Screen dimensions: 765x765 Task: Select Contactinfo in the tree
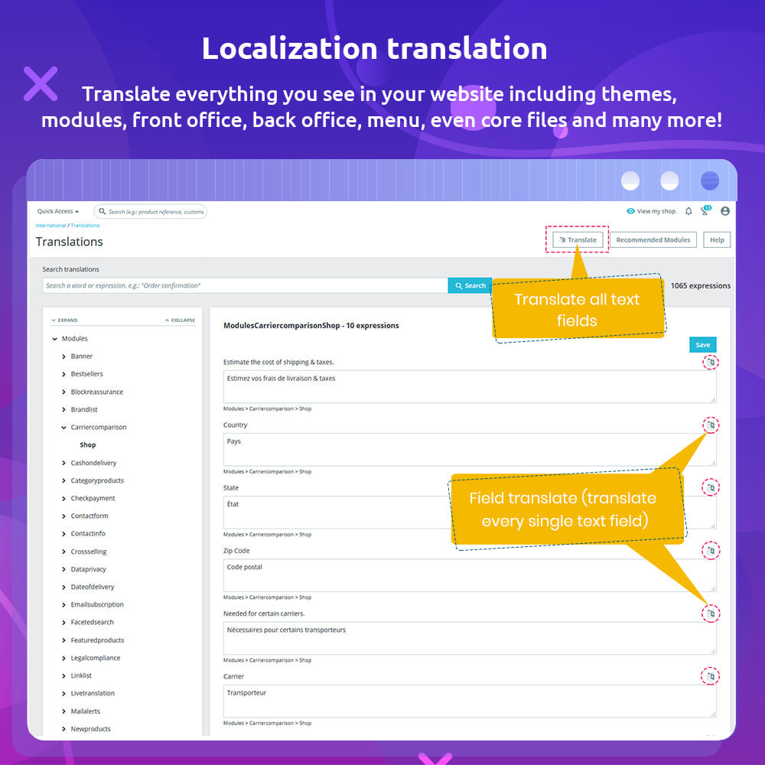[x=88, y=533]
